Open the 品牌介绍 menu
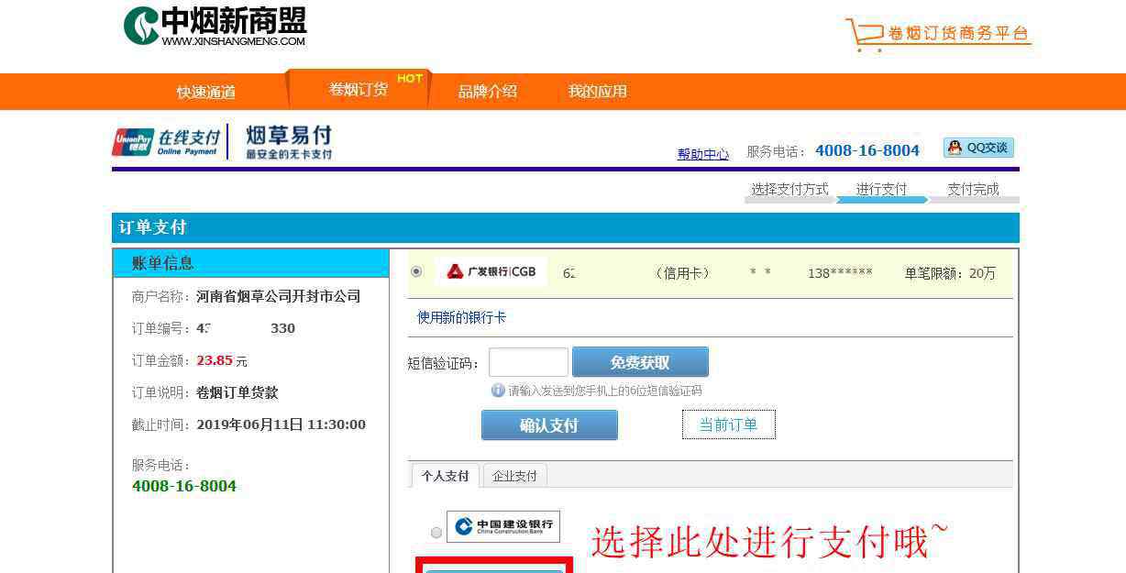The image size is (1126, 573). (x=488, y=92)
